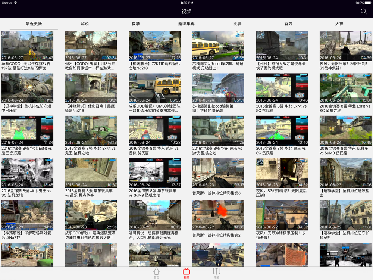Open the 攻略 book icon in bottom bar

(216, 273)
